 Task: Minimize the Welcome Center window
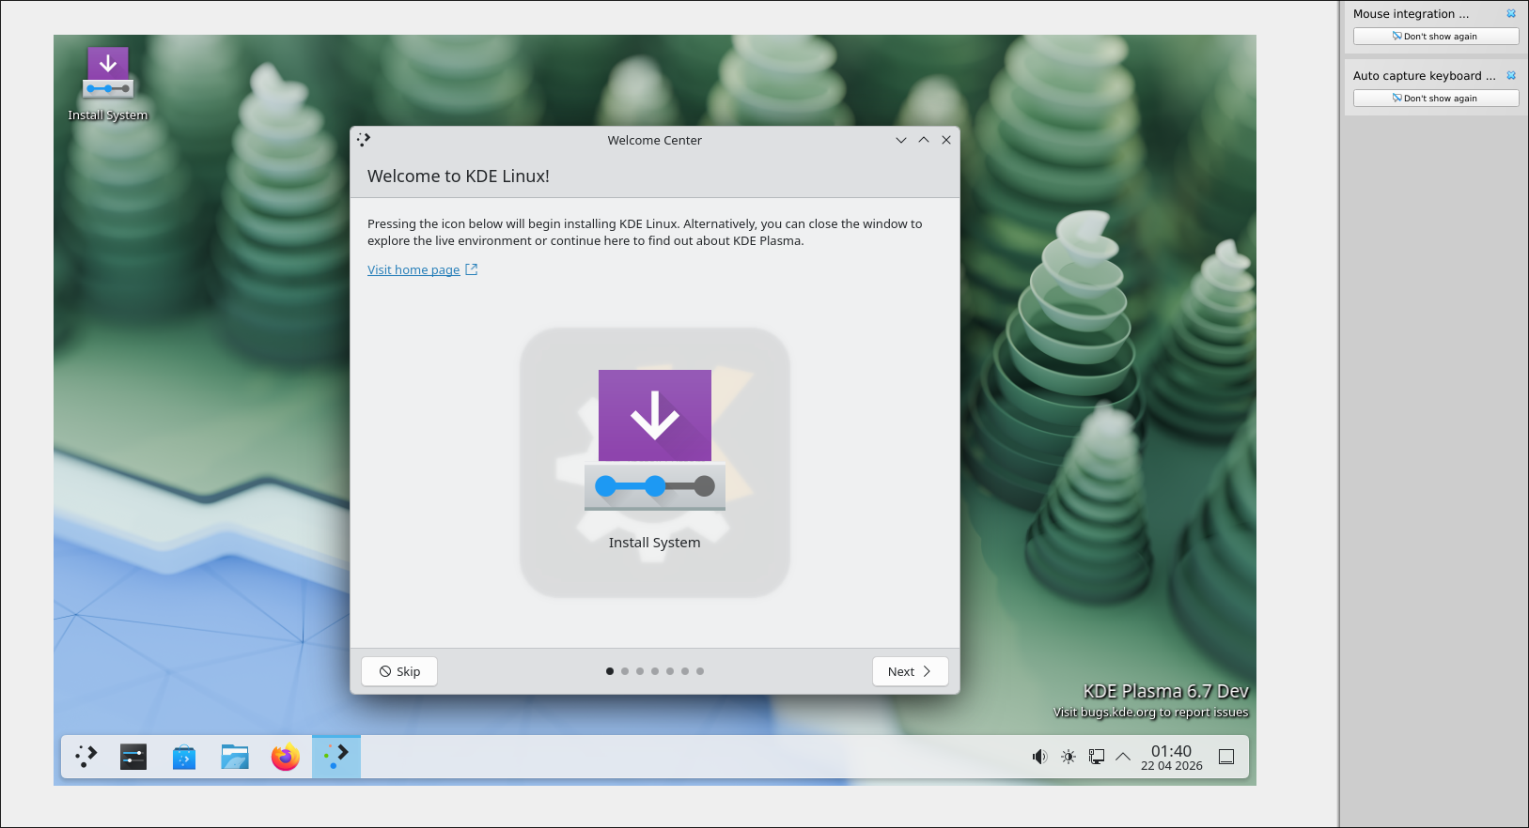coord(901,140)
